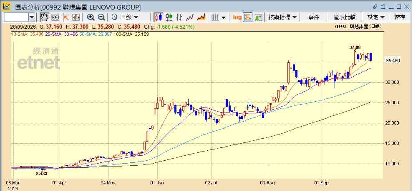413x191 pixels.
Task: Click the Chg: -1.680 (-4.521%) value
Action: tap(169, 27)
